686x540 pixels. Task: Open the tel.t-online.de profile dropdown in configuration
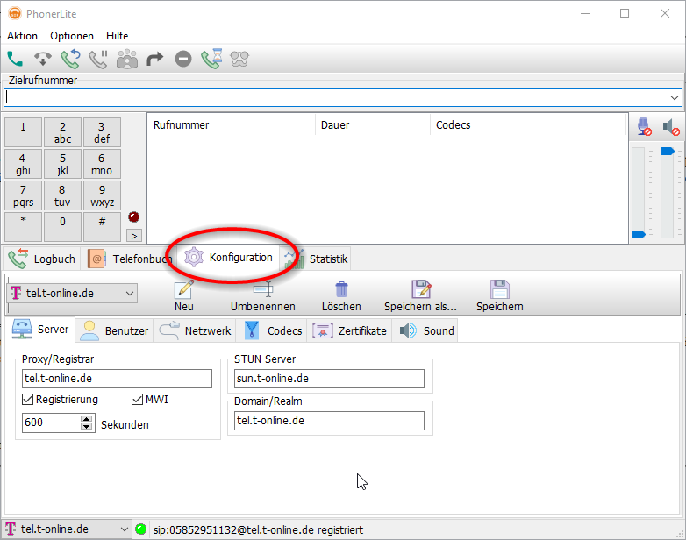(x=130, y=293)
